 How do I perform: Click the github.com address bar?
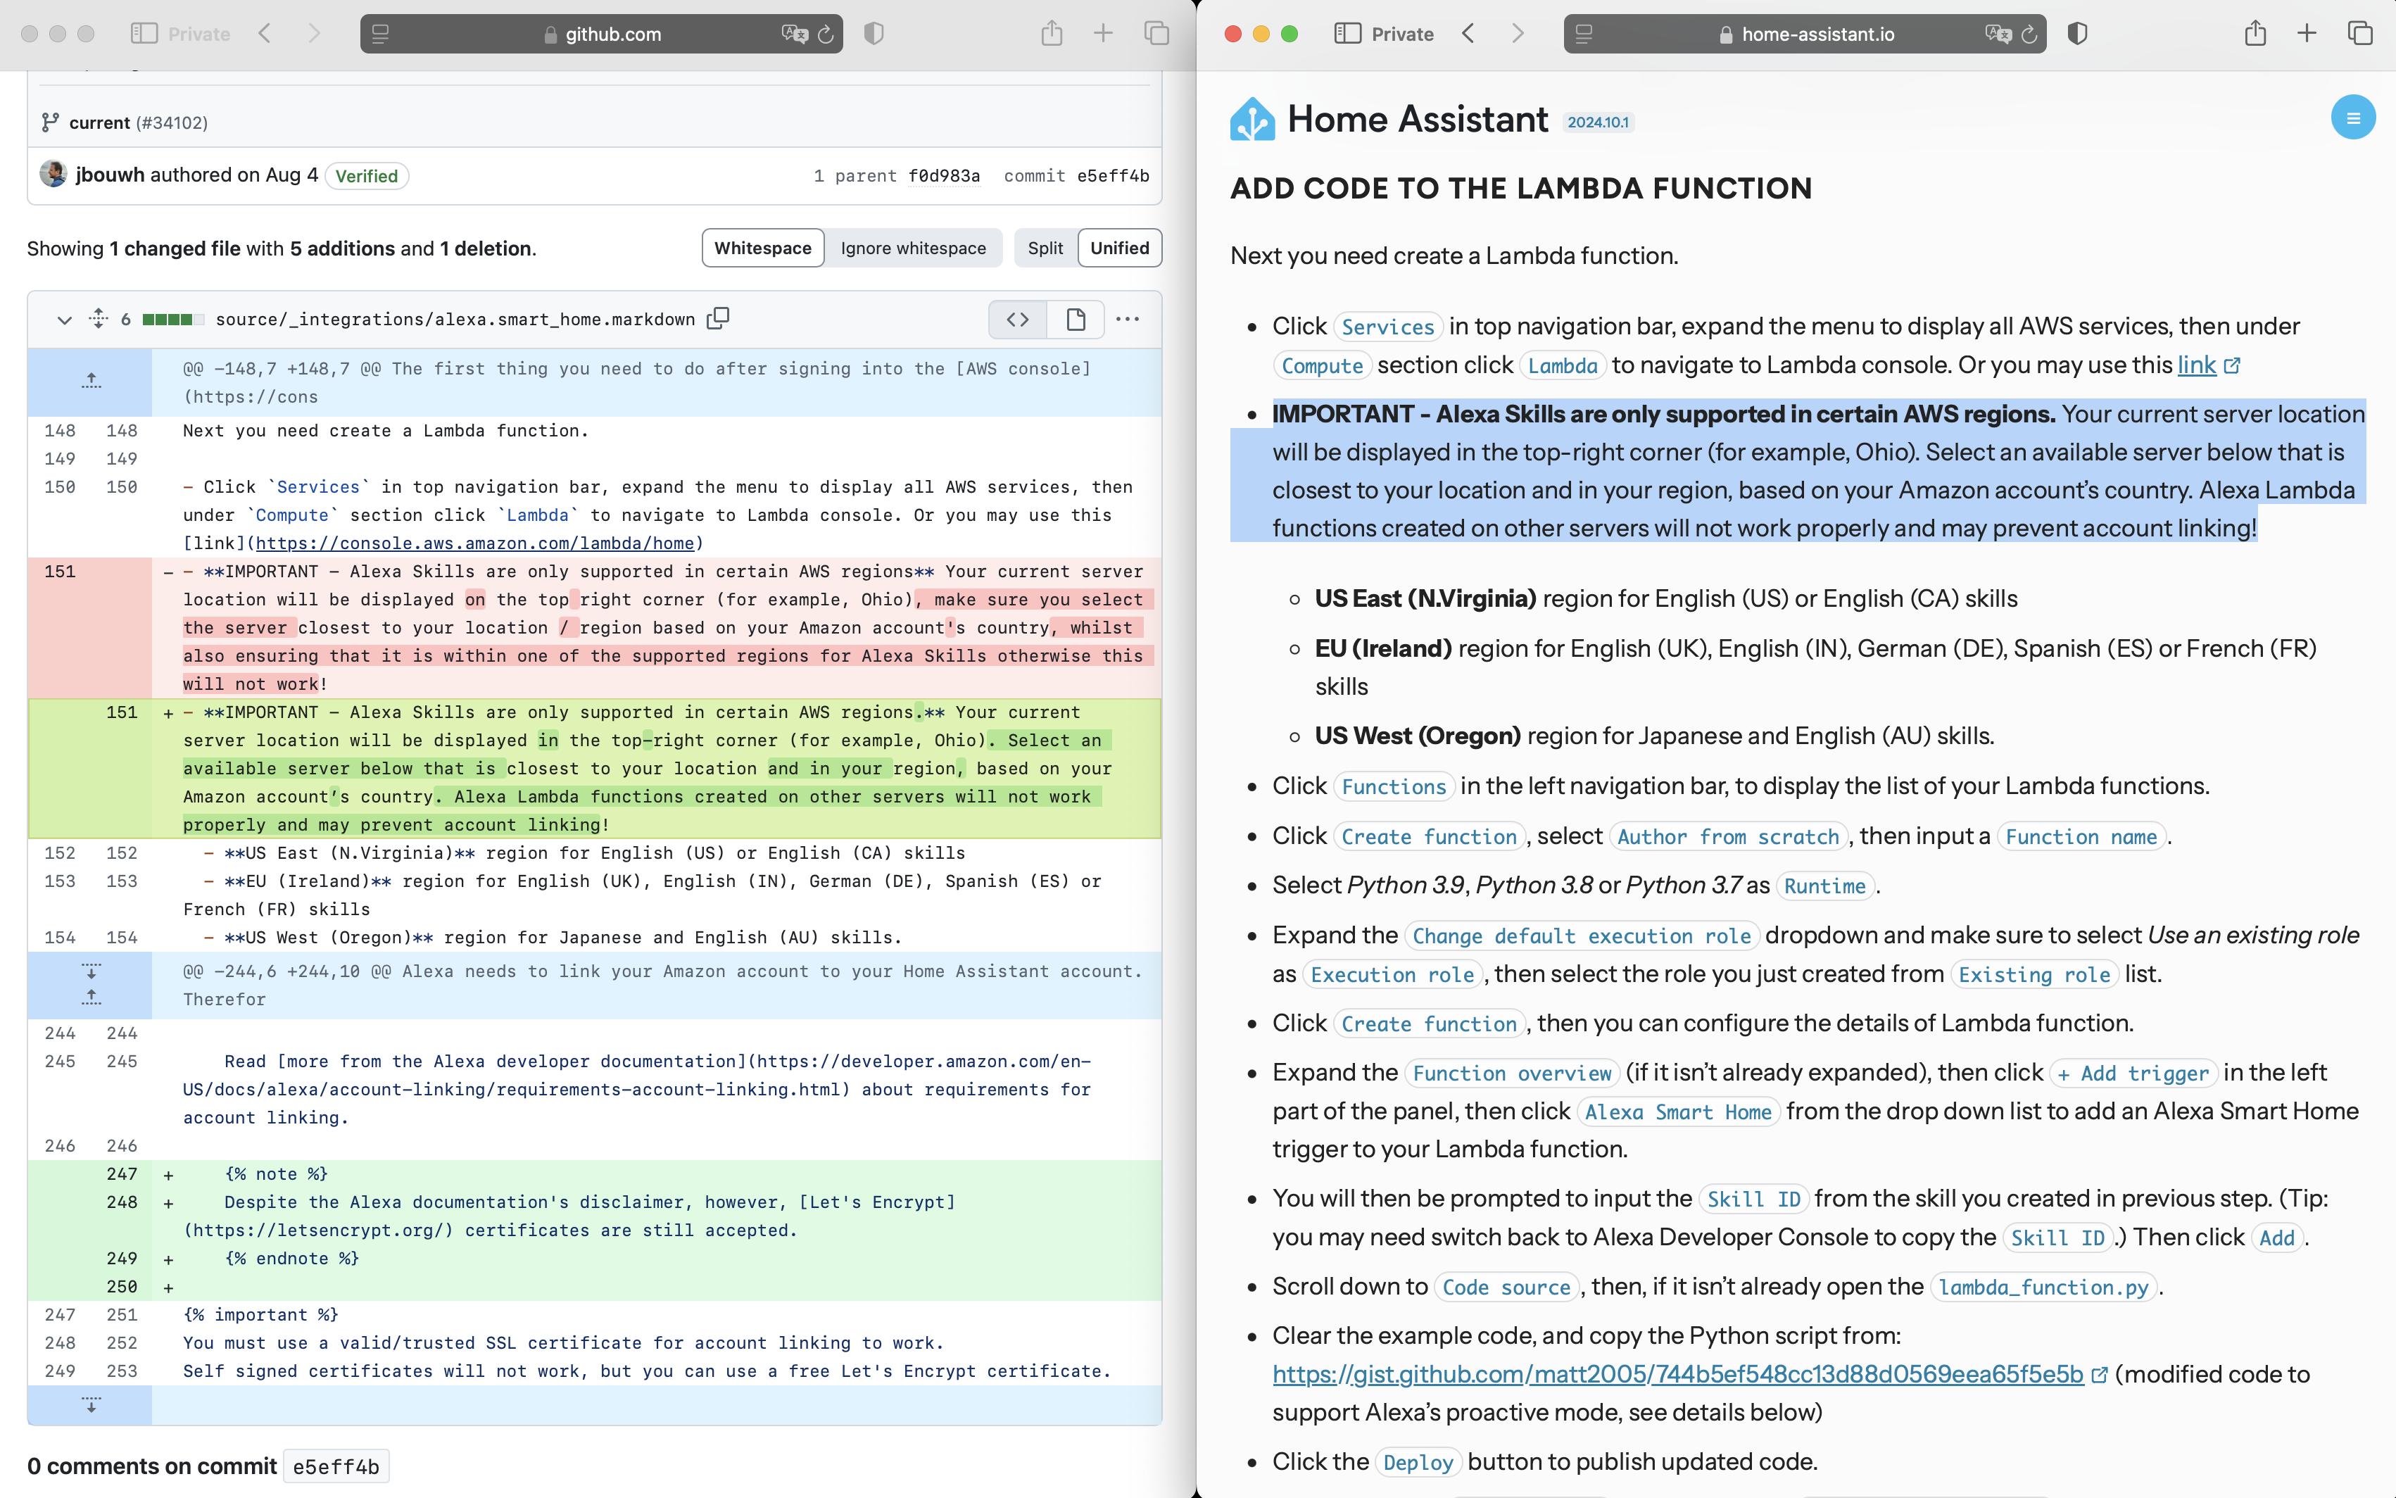click(x=601, y=34)
